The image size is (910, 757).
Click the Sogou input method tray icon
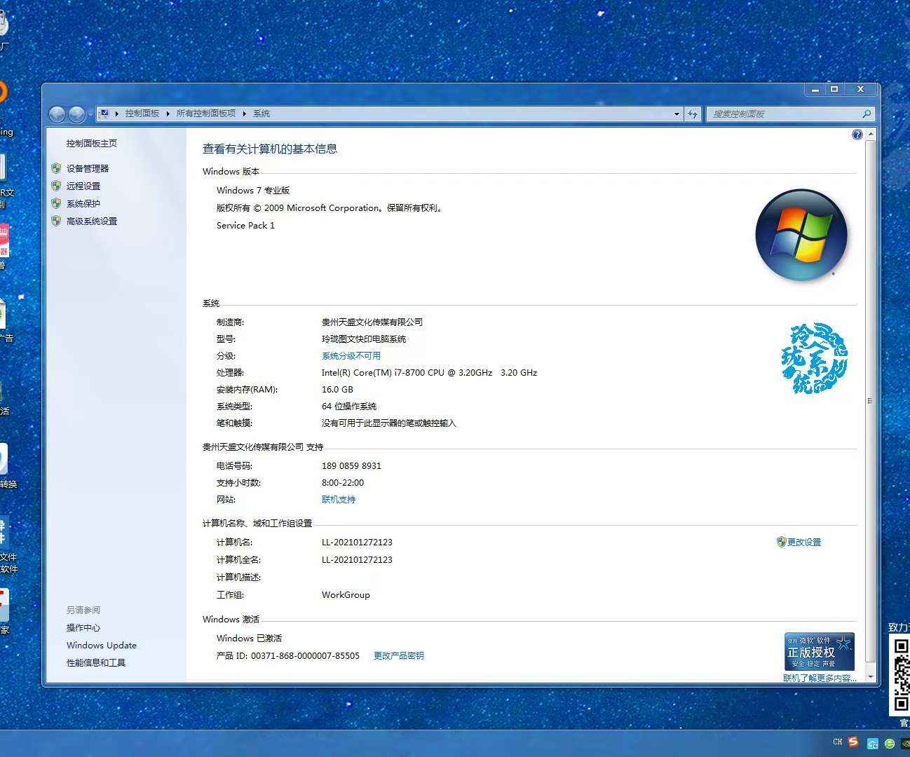pos(853,742)
